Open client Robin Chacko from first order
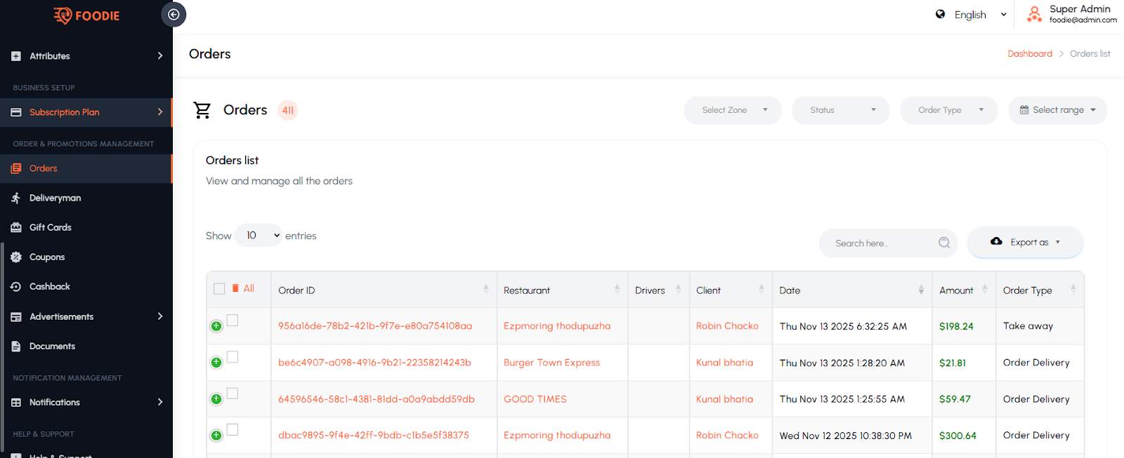 click(x=727, y=326)
